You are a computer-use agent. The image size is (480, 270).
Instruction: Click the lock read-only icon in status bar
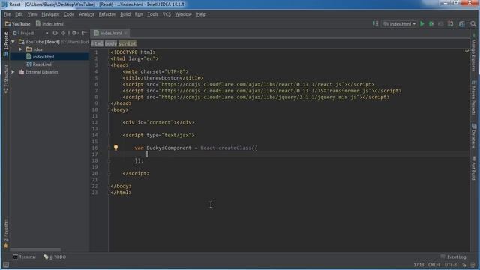point(464,265)
